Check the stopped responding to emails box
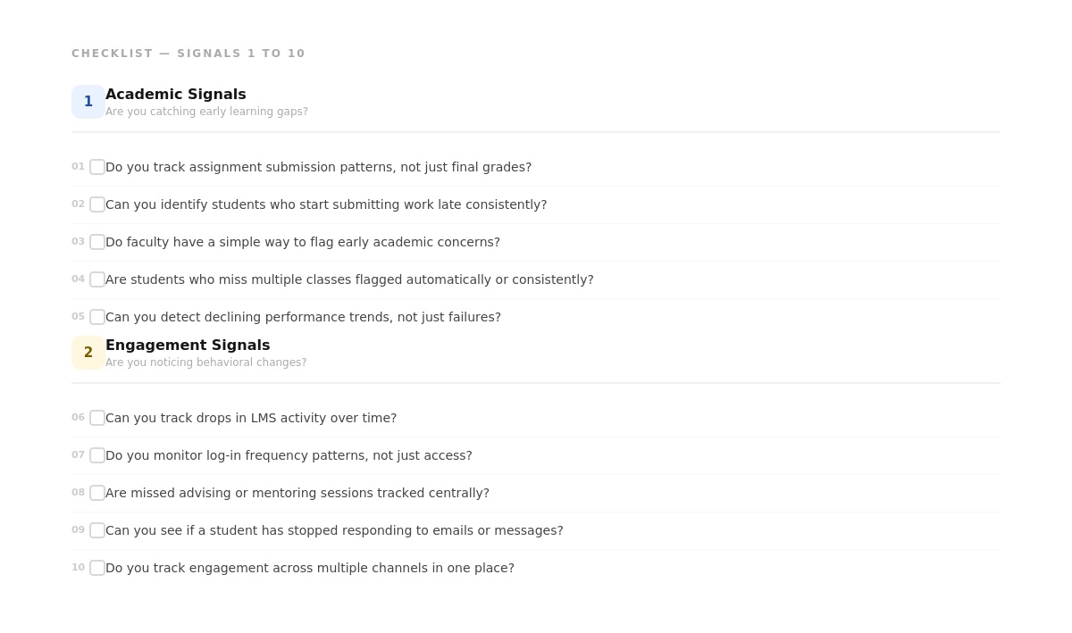 (97, 530)
